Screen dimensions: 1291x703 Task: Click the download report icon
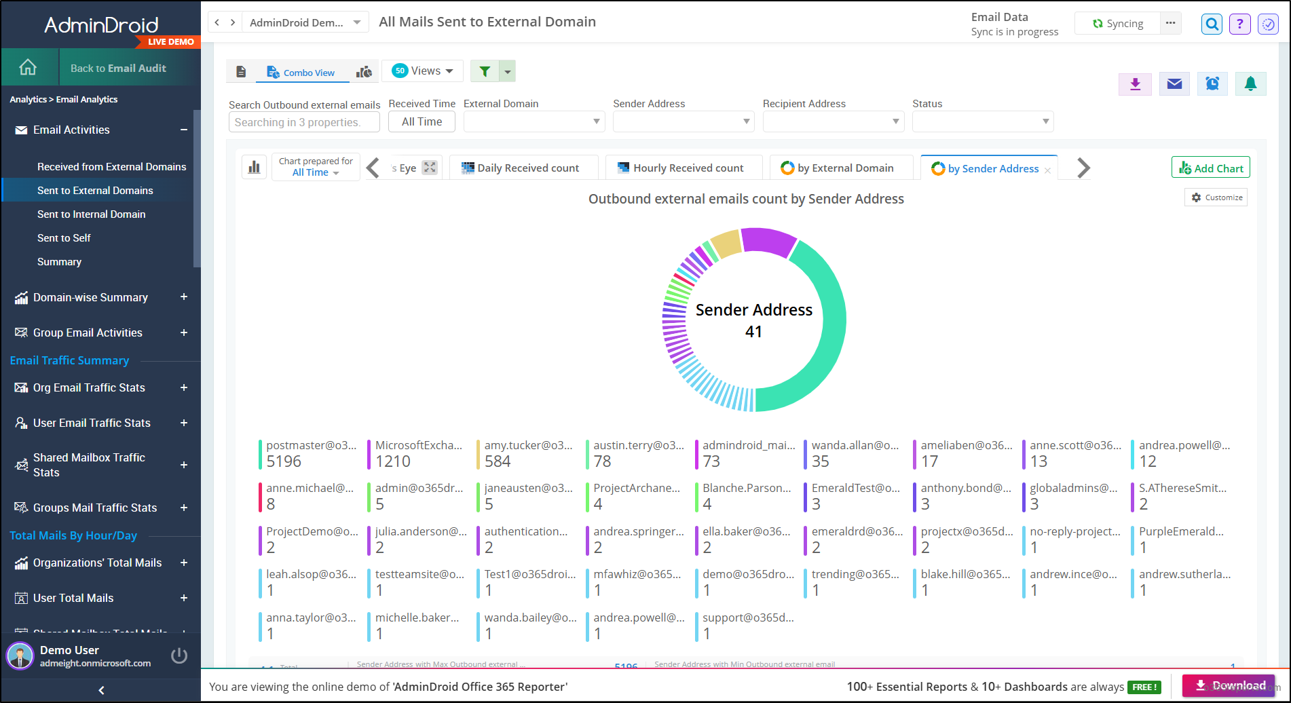[x=1135, y=84]
